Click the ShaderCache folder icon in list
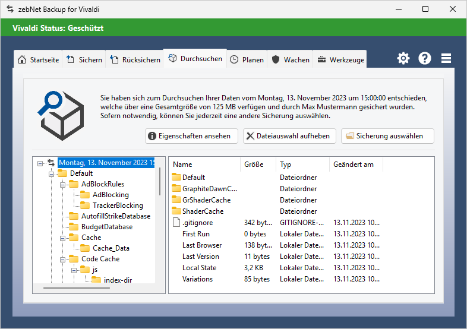 176,211
